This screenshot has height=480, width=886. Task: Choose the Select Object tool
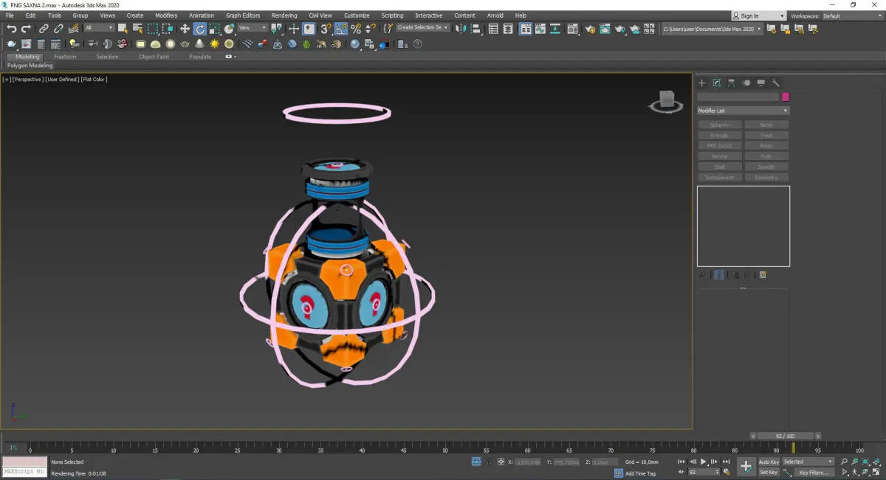(123, 29)
